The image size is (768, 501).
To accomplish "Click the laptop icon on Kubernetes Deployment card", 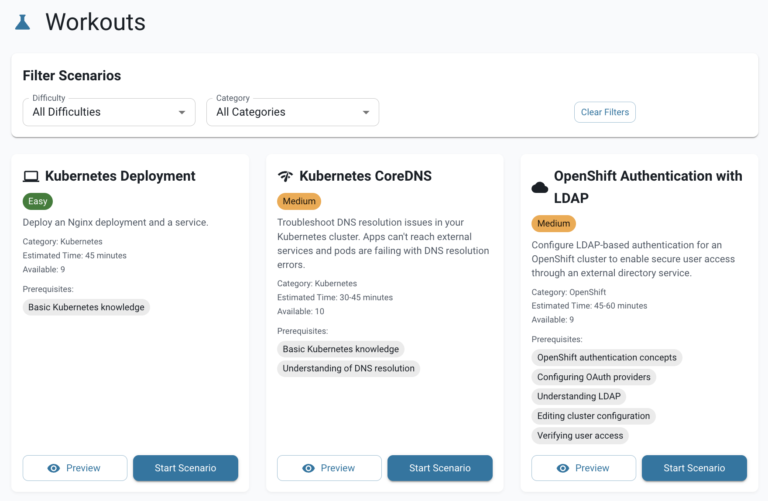I will 31,176.
